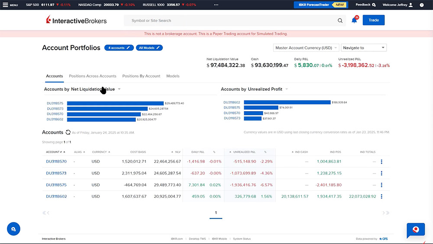
Task: Switch to the Models tab
Action: pos(173,76)
